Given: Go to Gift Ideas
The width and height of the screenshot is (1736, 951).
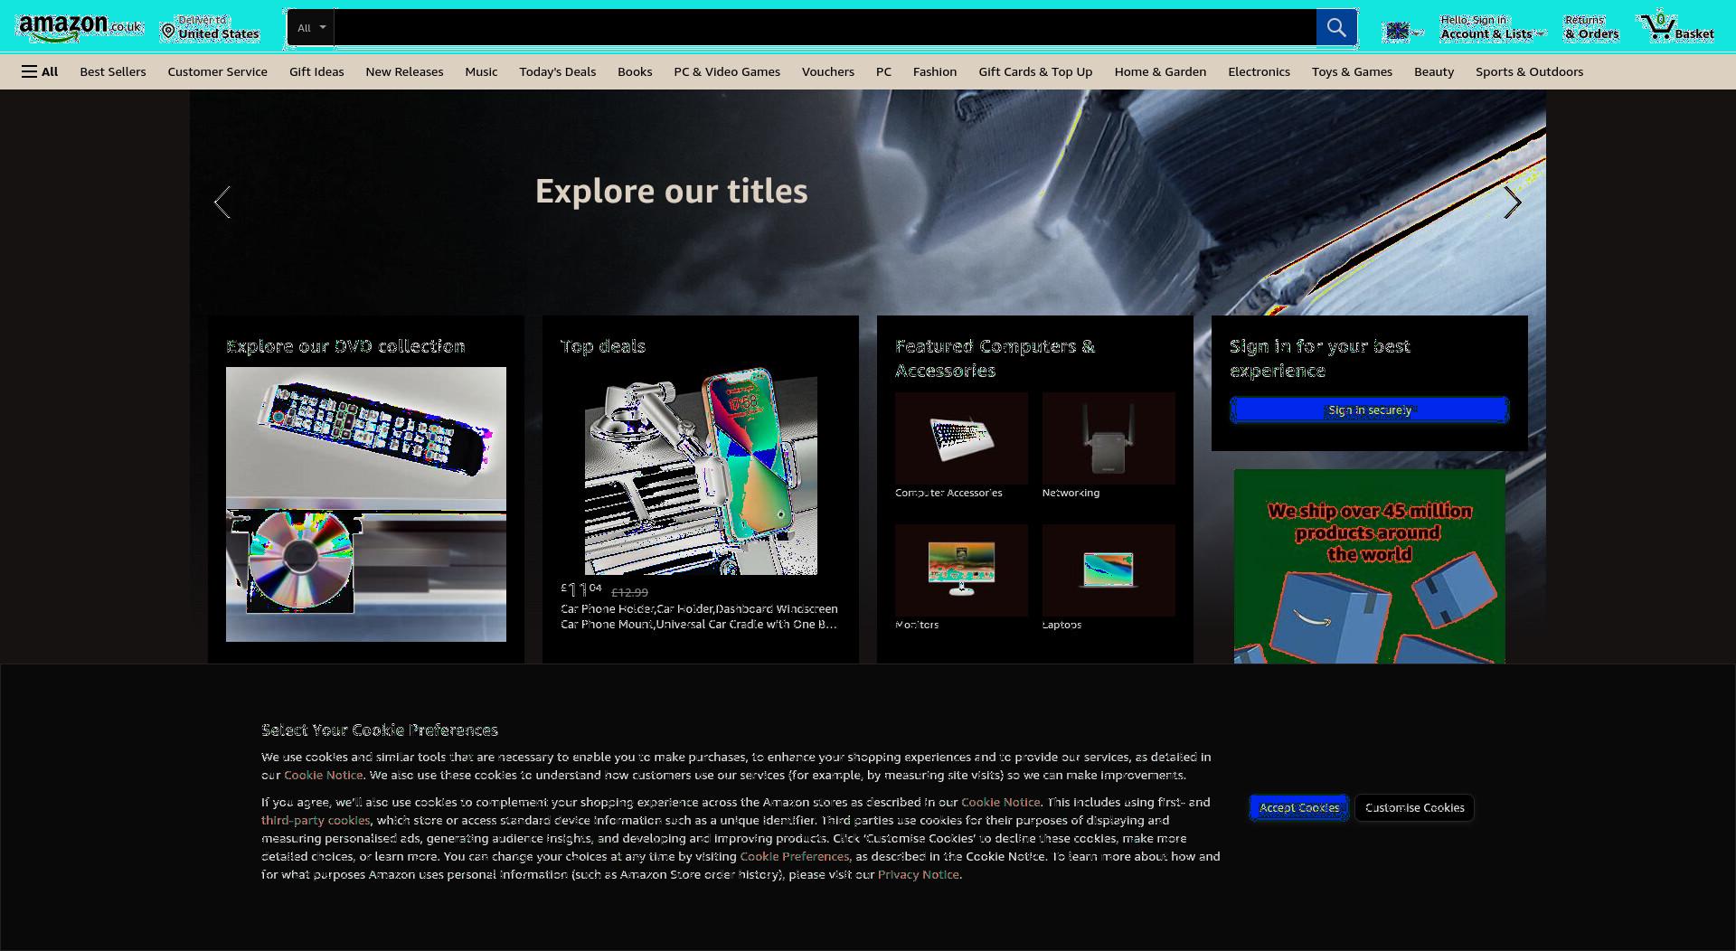Looking at the screenshot, I should tap(316, 71).
